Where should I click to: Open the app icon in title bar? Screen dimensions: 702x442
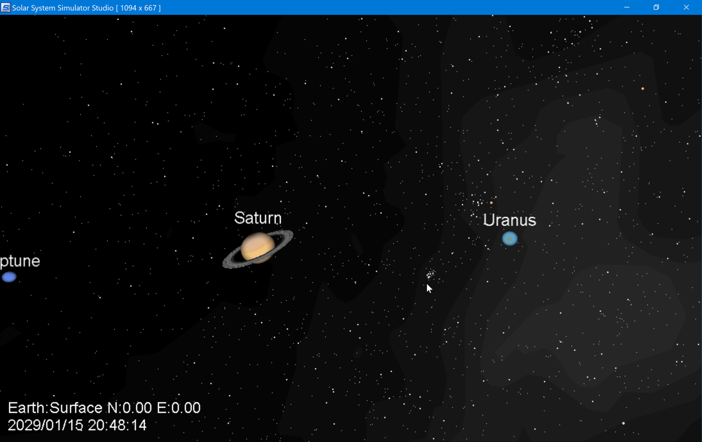pos(6,8)
